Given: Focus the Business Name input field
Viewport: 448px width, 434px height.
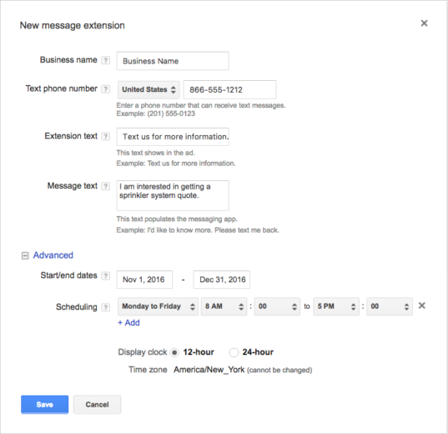Looking at the screenshot, I should coord(173,61).
